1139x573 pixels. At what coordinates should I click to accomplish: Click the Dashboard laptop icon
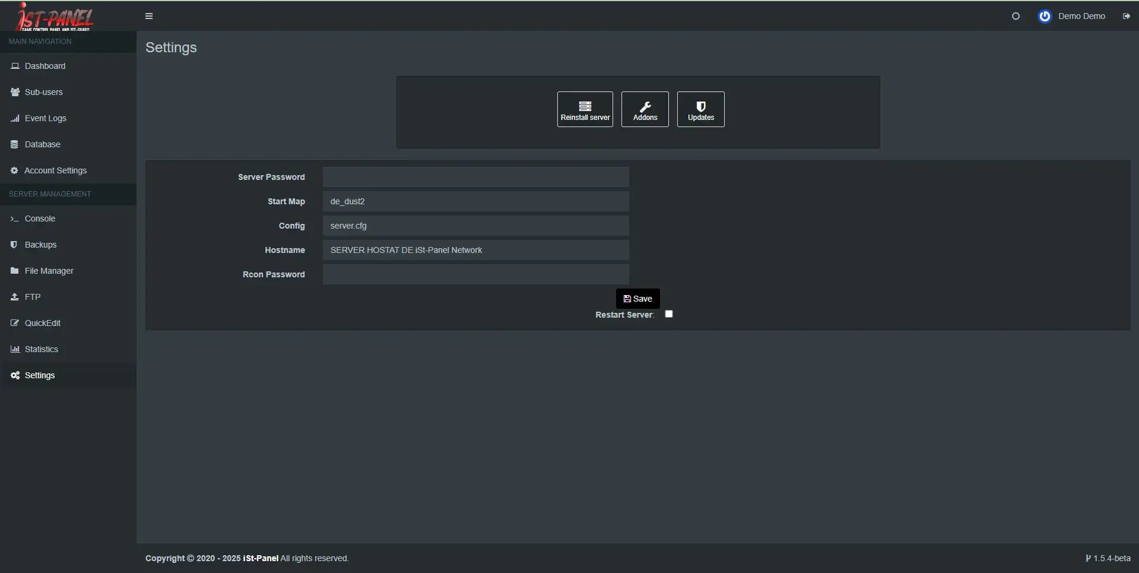click(x=15, y=66)
